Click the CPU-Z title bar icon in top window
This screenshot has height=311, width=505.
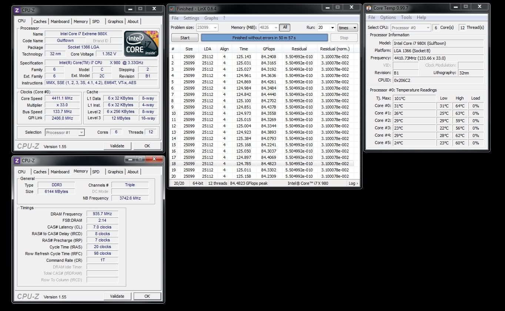17,10
